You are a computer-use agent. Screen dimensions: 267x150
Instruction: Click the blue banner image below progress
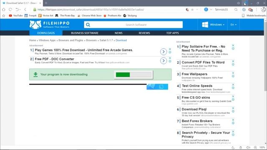[157, 87]
